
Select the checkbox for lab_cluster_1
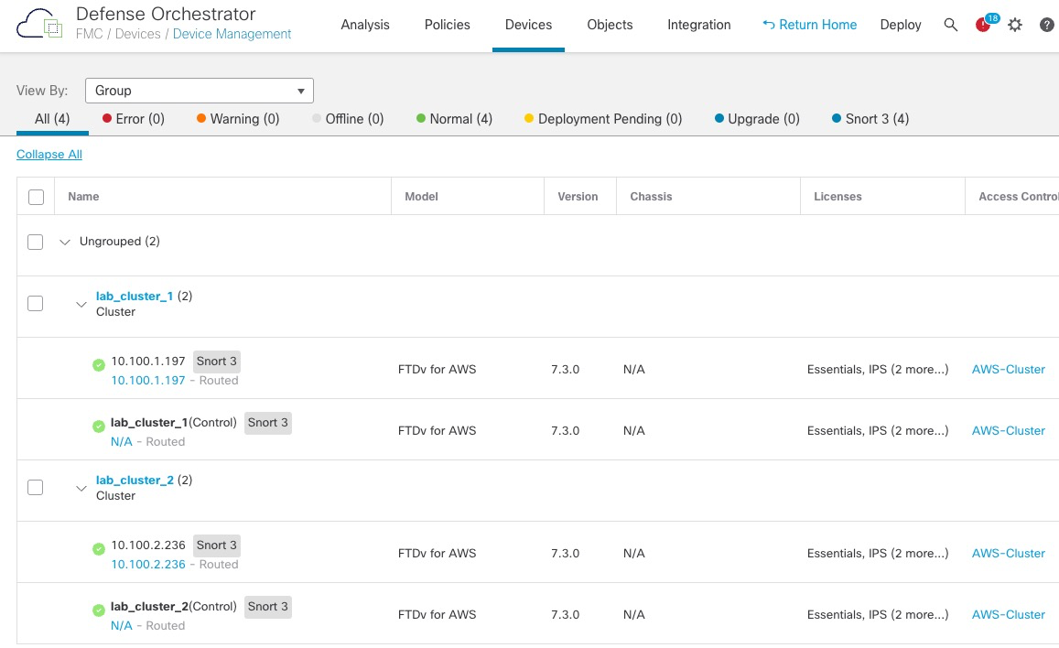point(35,303)
